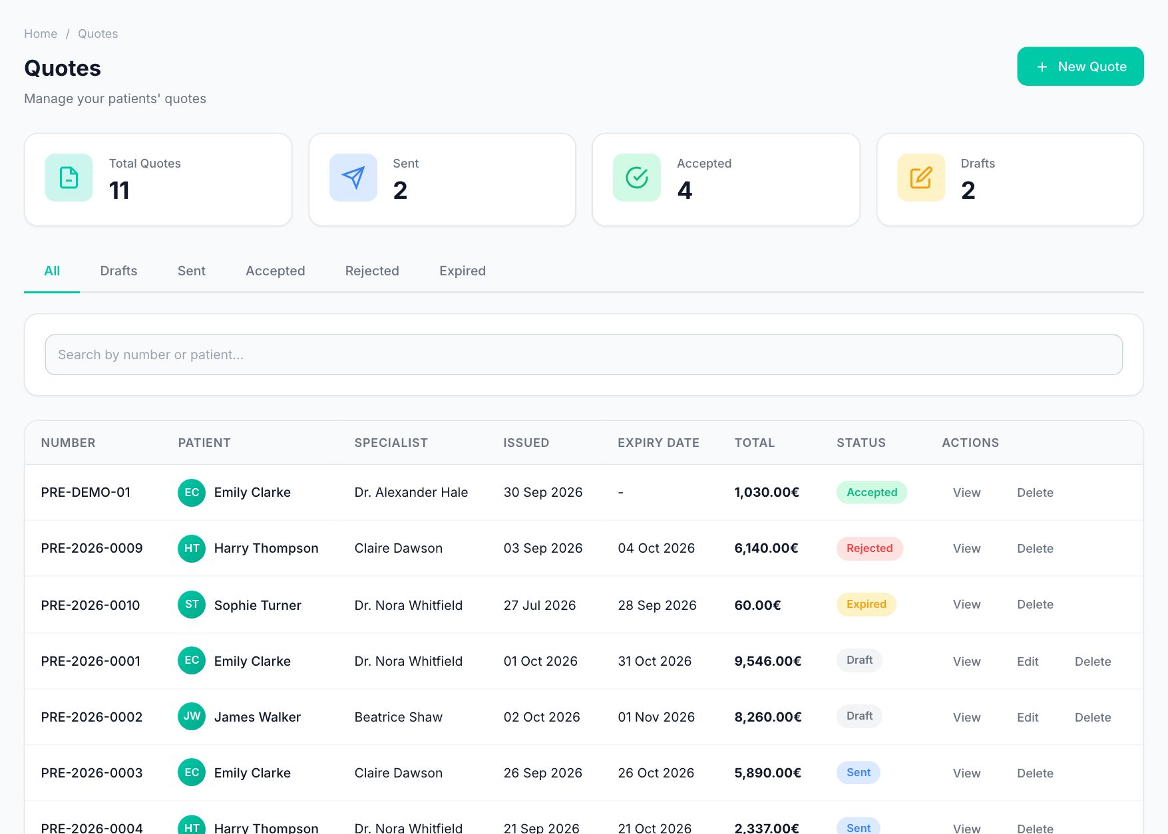1168x834 pixels.
Task: Click the EC avatar in PRE-2026-0001 row
Action: [x=192, y=660]
